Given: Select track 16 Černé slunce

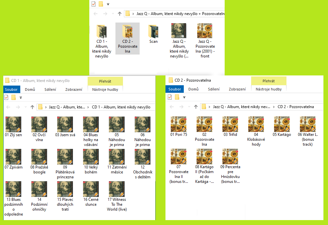Looking at the screenshot, I should point(91,194).
